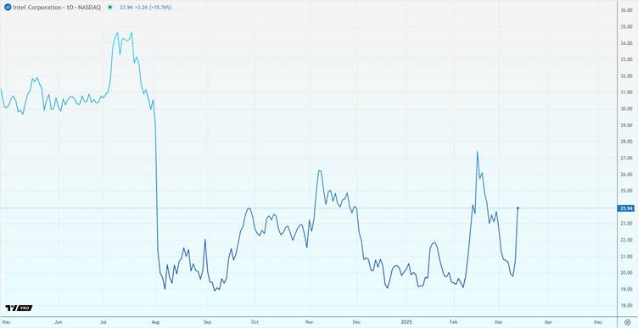Click the Sep label on the time axis
The image size is (638, 328).
207,322
